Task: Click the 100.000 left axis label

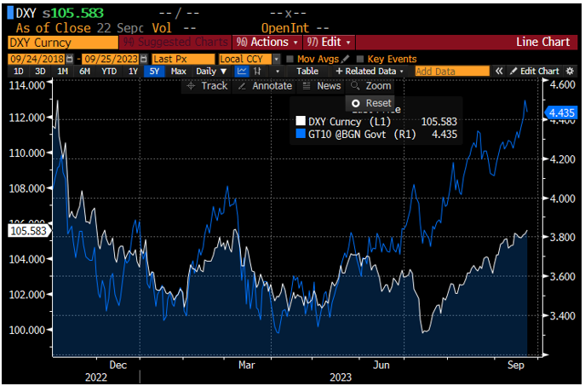Action: coord(27,330)
